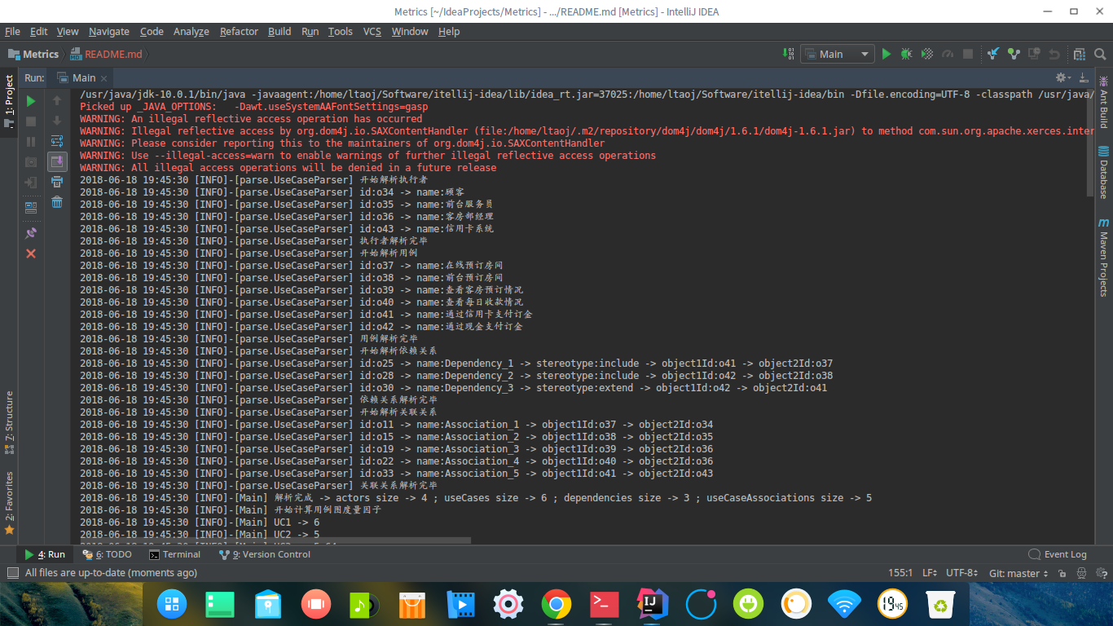Open the Build menu

279,31
